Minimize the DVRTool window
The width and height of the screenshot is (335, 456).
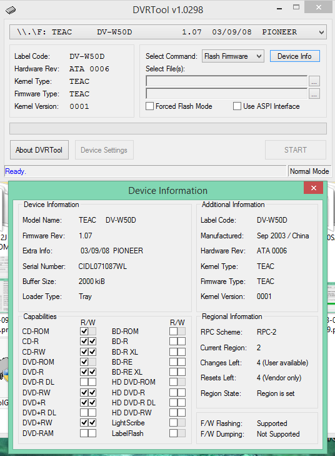279,9
